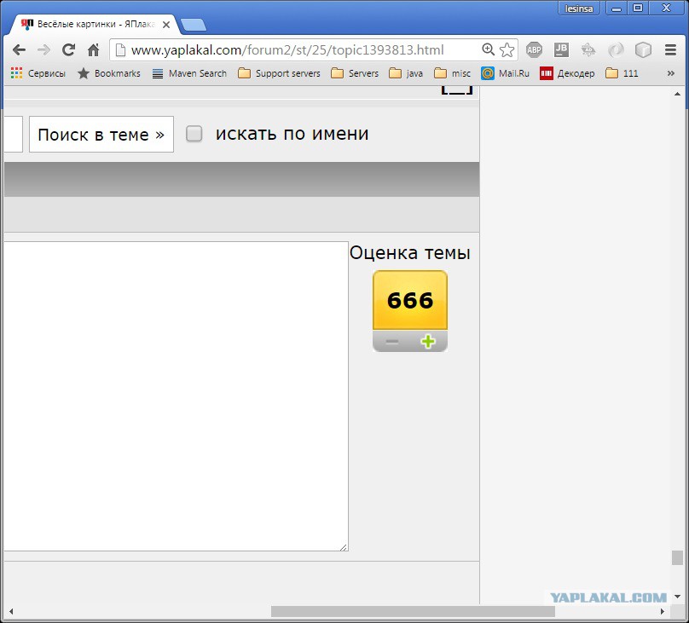The image size is (689, 623).
Task: Click the horizontal scrollbar left arrow
Action: click(10, 611)
